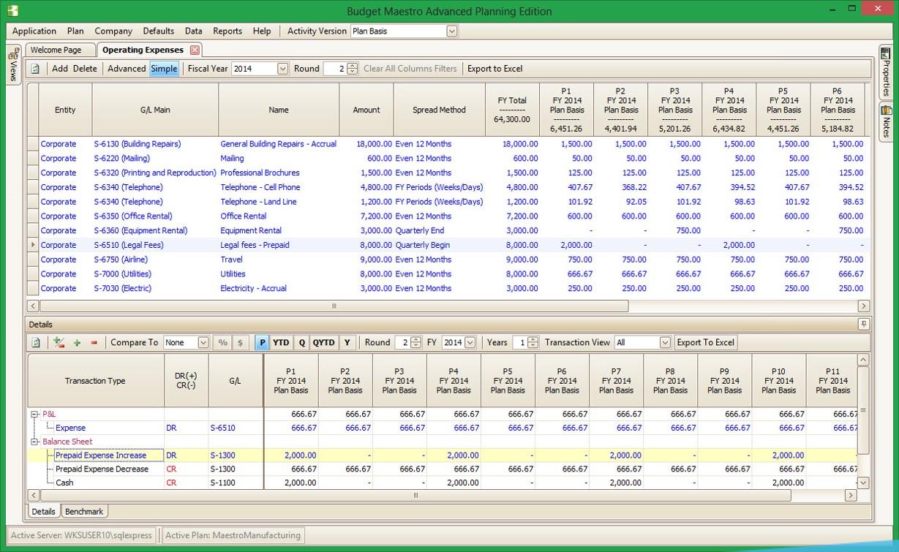Click the G/L Main column header

click(155, 110)
